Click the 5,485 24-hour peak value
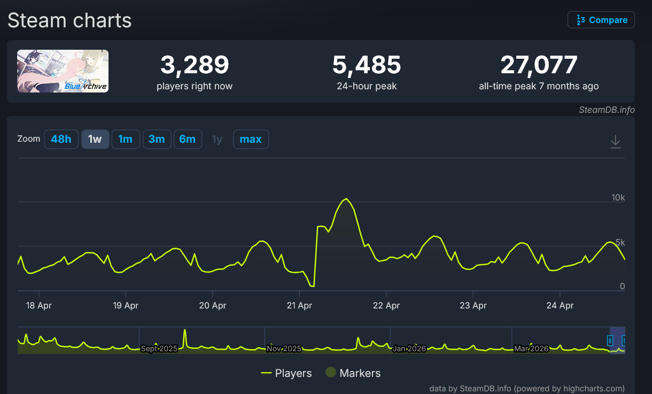The width and height of the screenshot is (652, 394). pos(367,65)
